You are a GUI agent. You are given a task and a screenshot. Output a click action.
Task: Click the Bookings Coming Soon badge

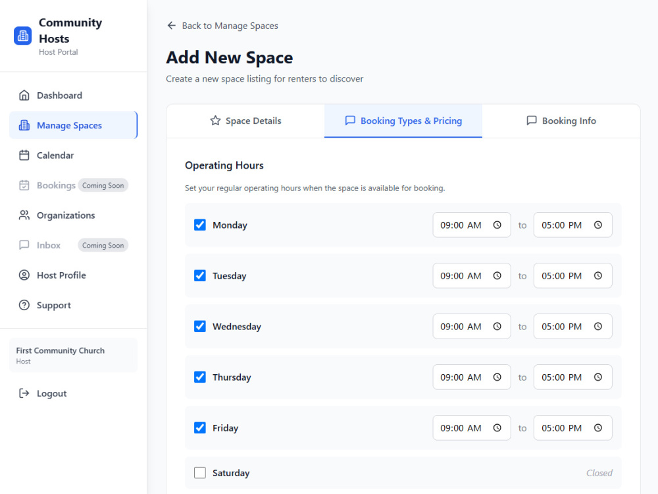pos(103,185)
